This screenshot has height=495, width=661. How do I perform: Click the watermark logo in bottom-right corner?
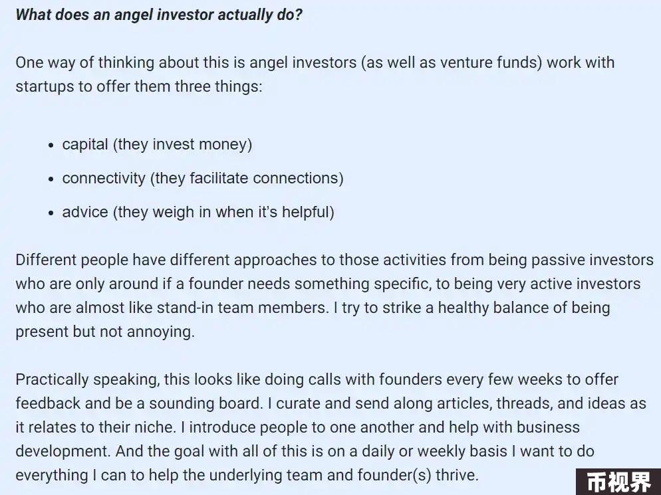pos(618,482)
